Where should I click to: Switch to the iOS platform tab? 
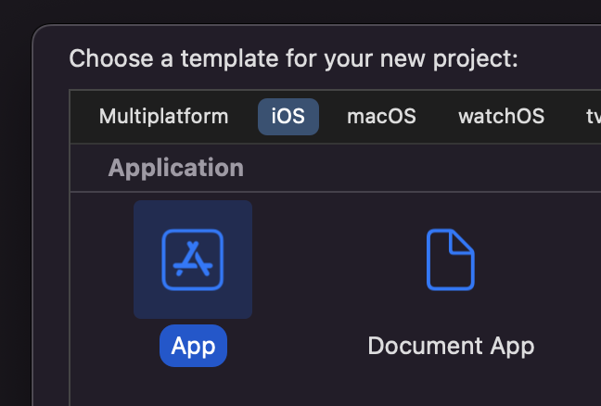coord(288,117)
